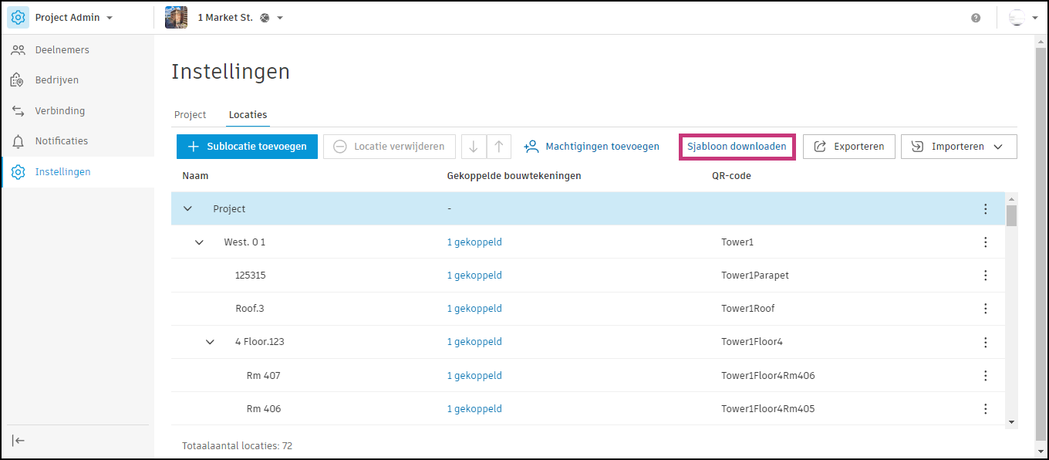Click the Sjabloon downloaden link

tap(737, 147)
